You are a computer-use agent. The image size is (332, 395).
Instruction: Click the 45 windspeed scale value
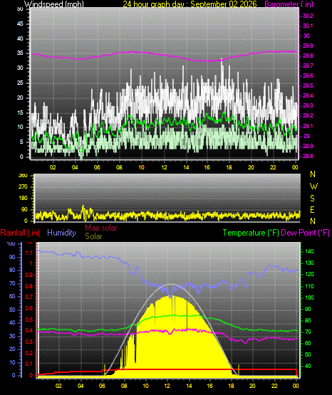pos(20,24)
